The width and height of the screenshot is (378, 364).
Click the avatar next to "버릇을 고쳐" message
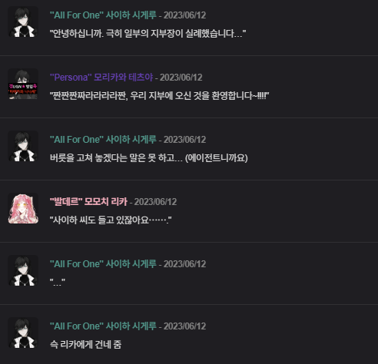coord(23,146)
